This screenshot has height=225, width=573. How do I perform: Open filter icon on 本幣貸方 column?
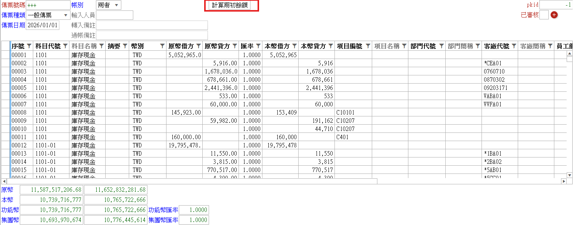click(330, 46)
